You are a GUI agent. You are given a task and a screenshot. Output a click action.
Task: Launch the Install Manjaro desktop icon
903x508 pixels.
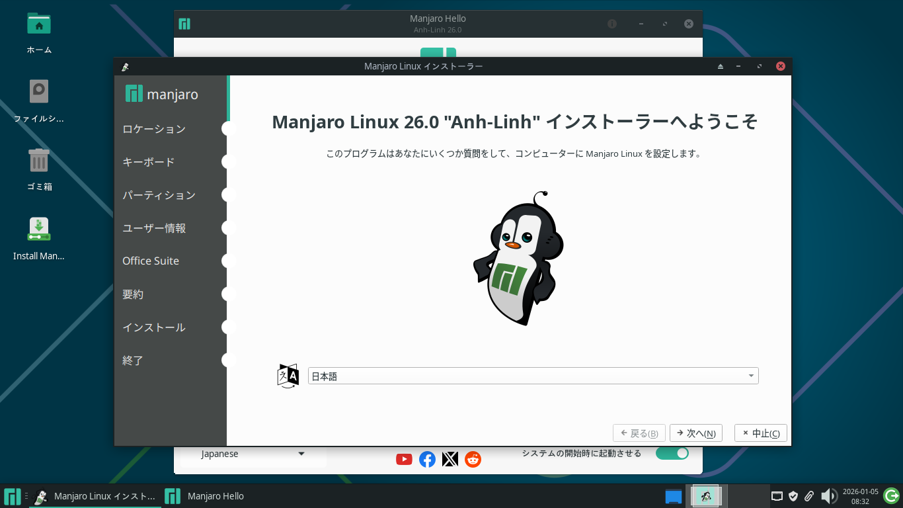tap(39, 229)
